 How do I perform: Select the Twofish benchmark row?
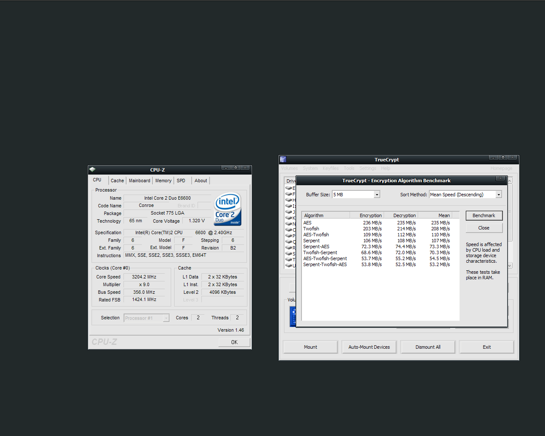[x=376, y=229]
